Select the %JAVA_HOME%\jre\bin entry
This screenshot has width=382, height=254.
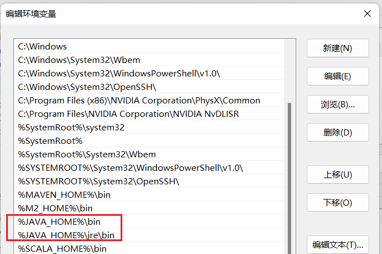coord(149,235)
